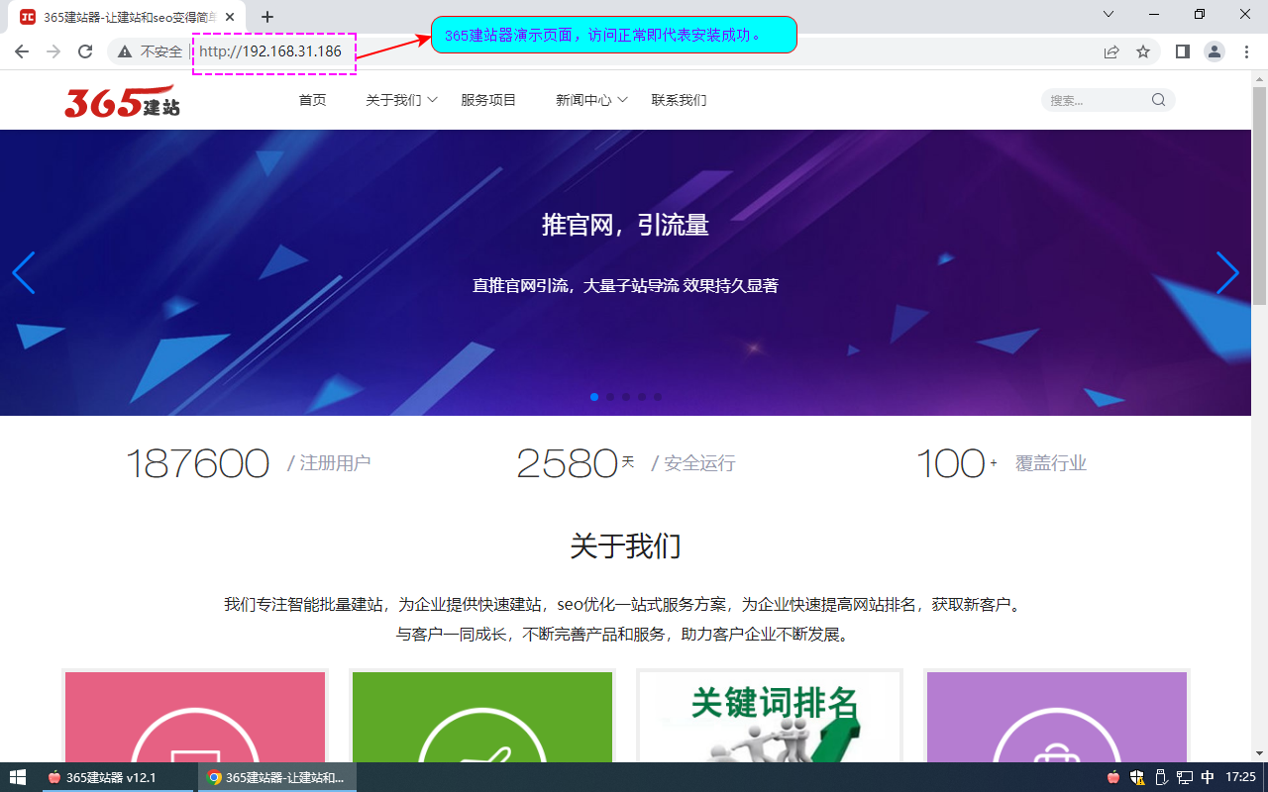Switch to 365建站器 v12.1 taskbar app
Screen dimensions: 1268x792
[118, 777]
